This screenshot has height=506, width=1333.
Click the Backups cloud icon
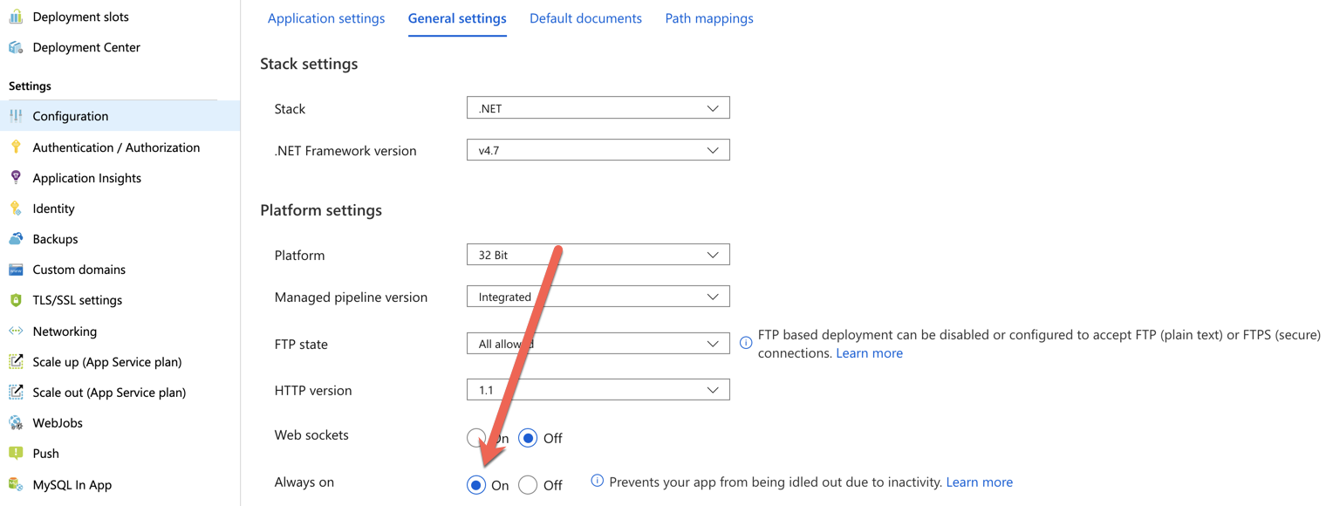point(16,239)
